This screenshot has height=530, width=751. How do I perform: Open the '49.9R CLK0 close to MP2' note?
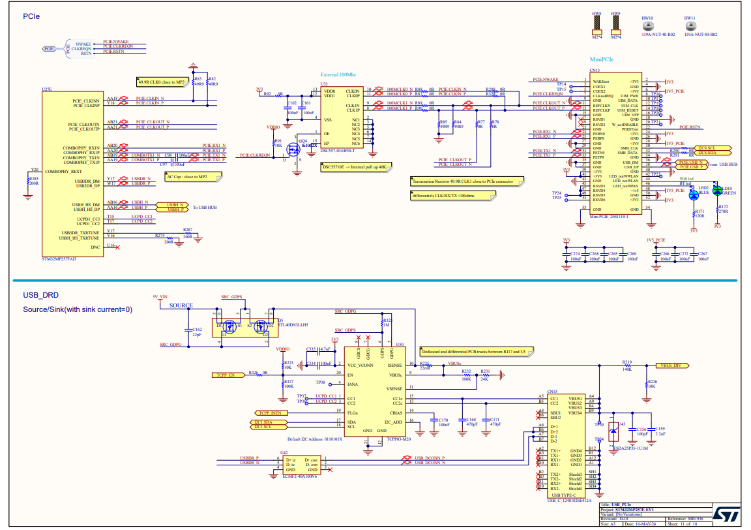[x=162, y=82]
